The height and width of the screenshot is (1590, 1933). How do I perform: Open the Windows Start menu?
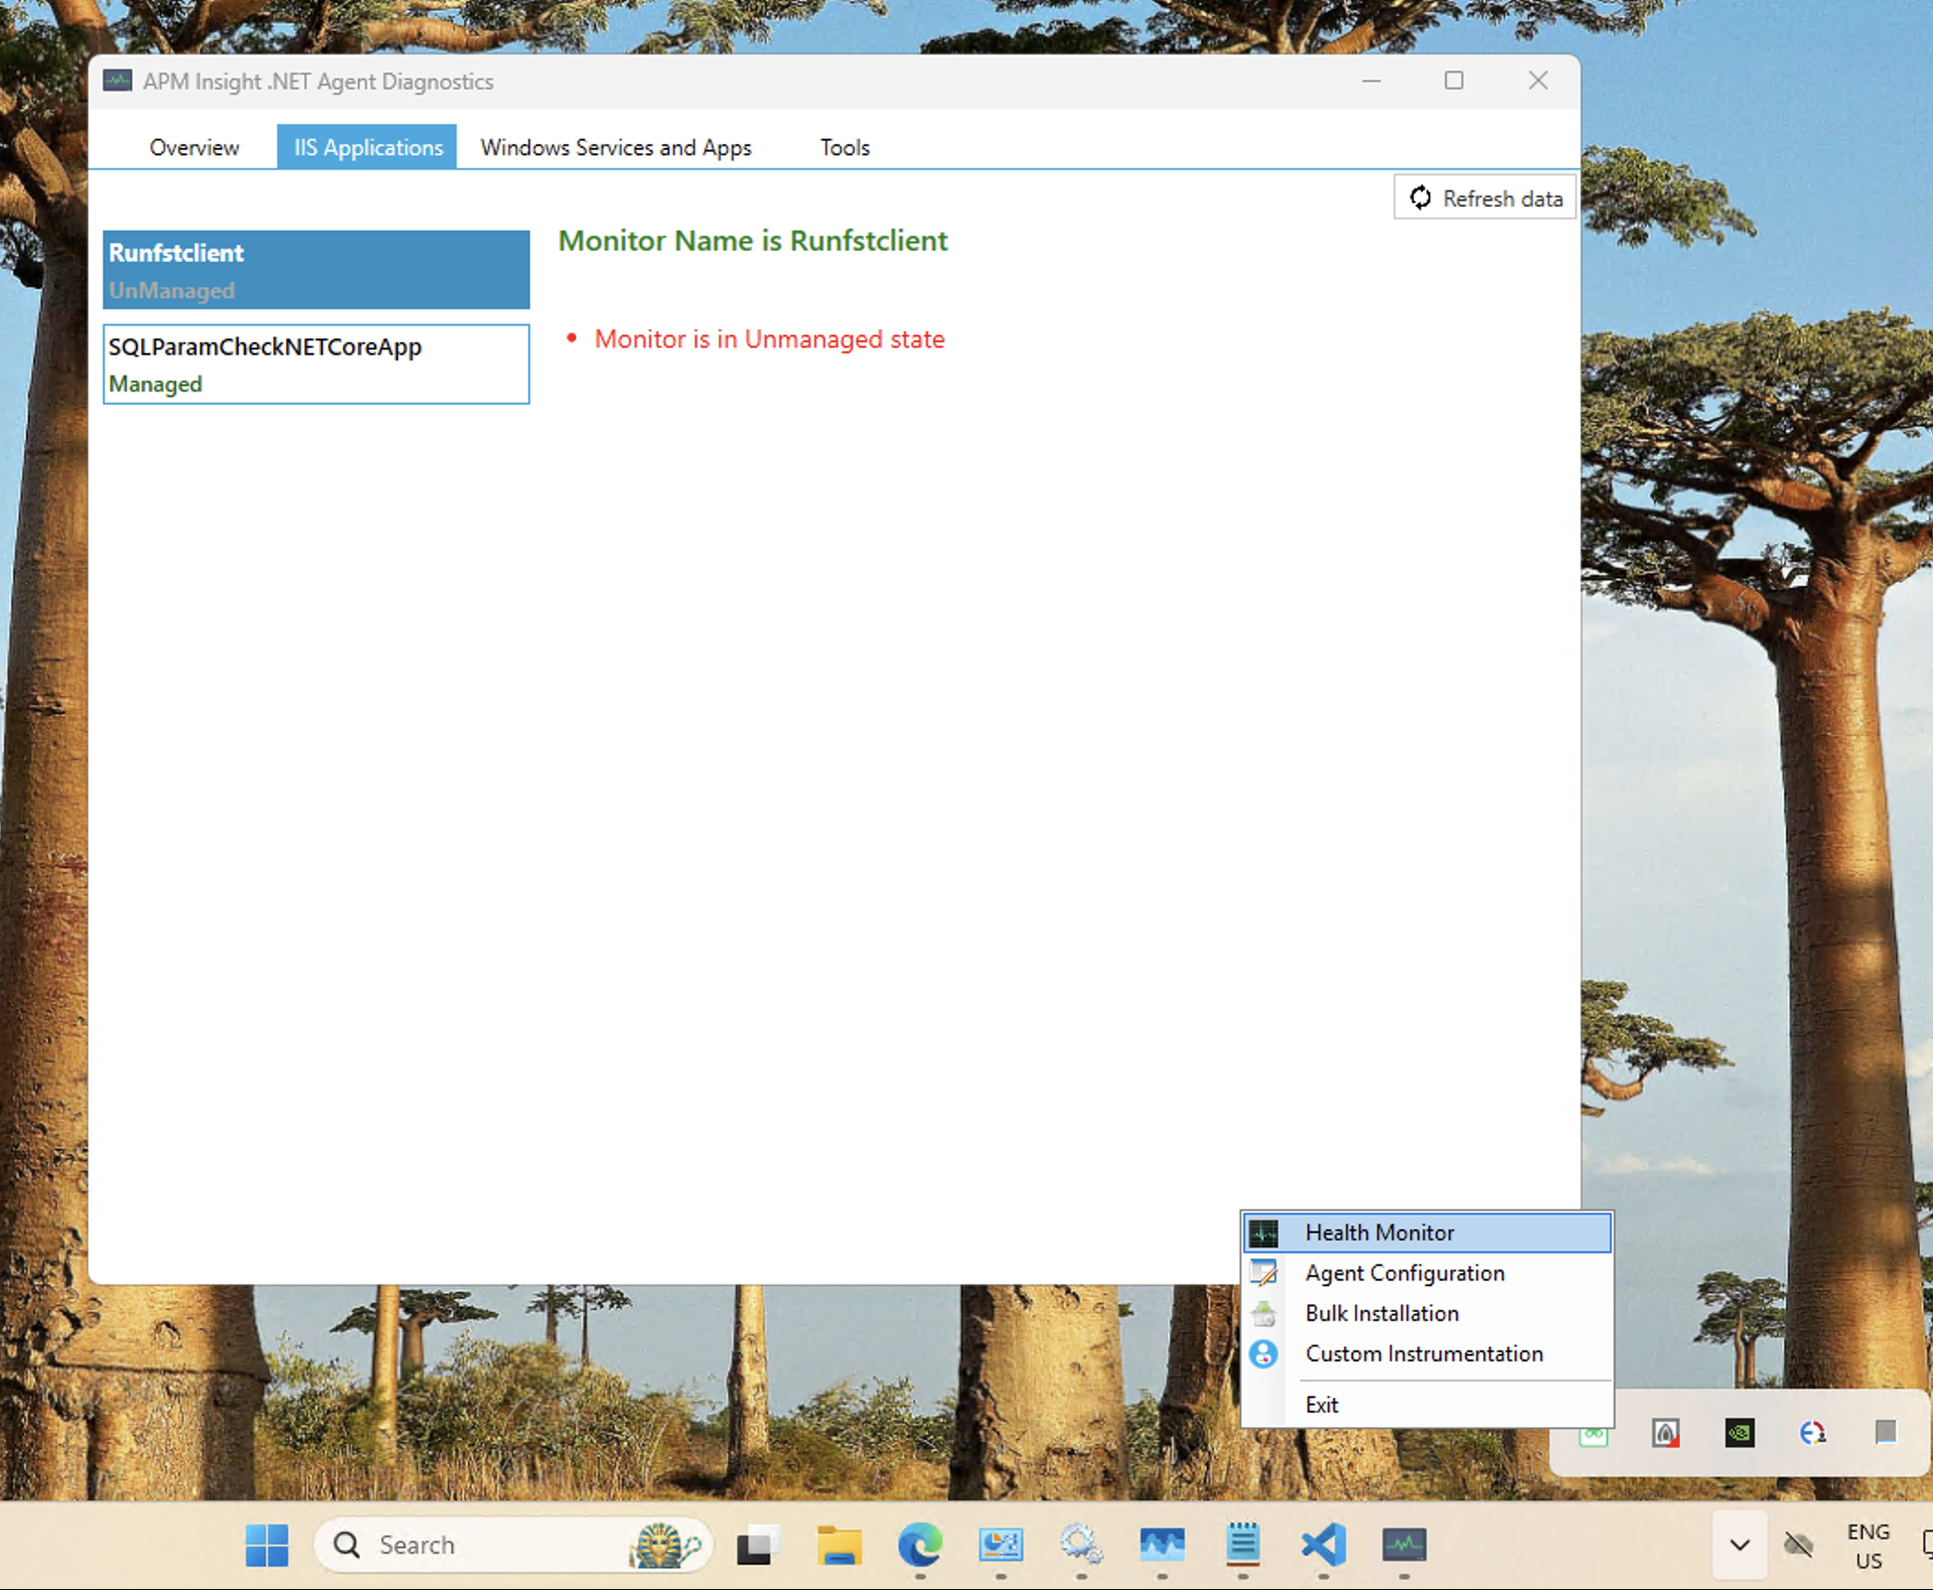pyautogui.click(x=267, y=1545)
